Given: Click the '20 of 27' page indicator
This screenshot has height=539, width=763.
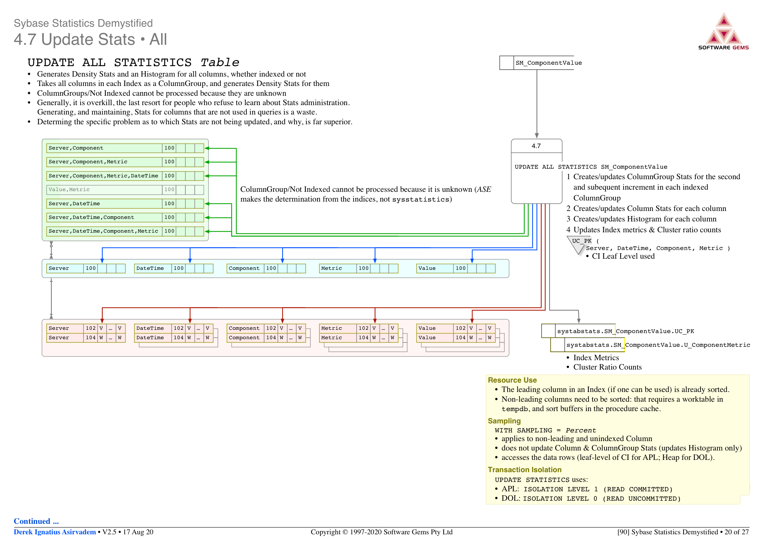Looking at the screenshot, I should click(x=737, y=532).
